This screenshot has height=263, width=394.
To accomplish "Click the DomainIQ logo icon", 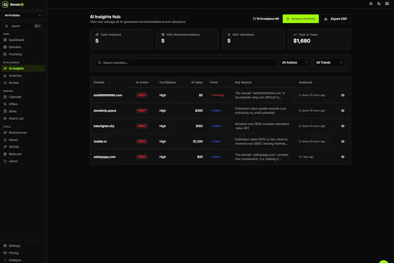I will pos(5,4).
